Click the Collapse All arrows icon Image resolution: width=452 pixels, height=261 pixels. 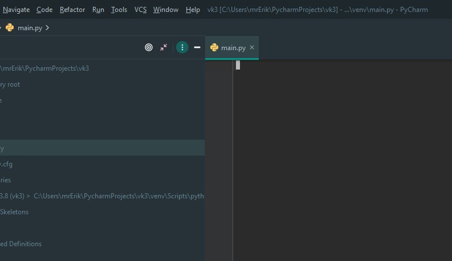point(164,47)
